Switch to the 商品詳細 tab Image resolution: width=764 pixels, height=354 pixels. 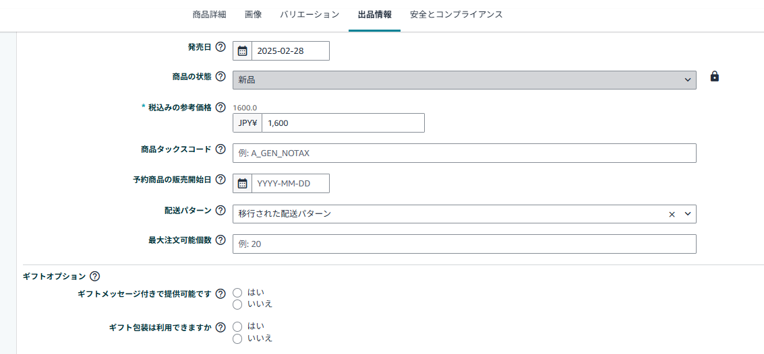coord(209,14)
